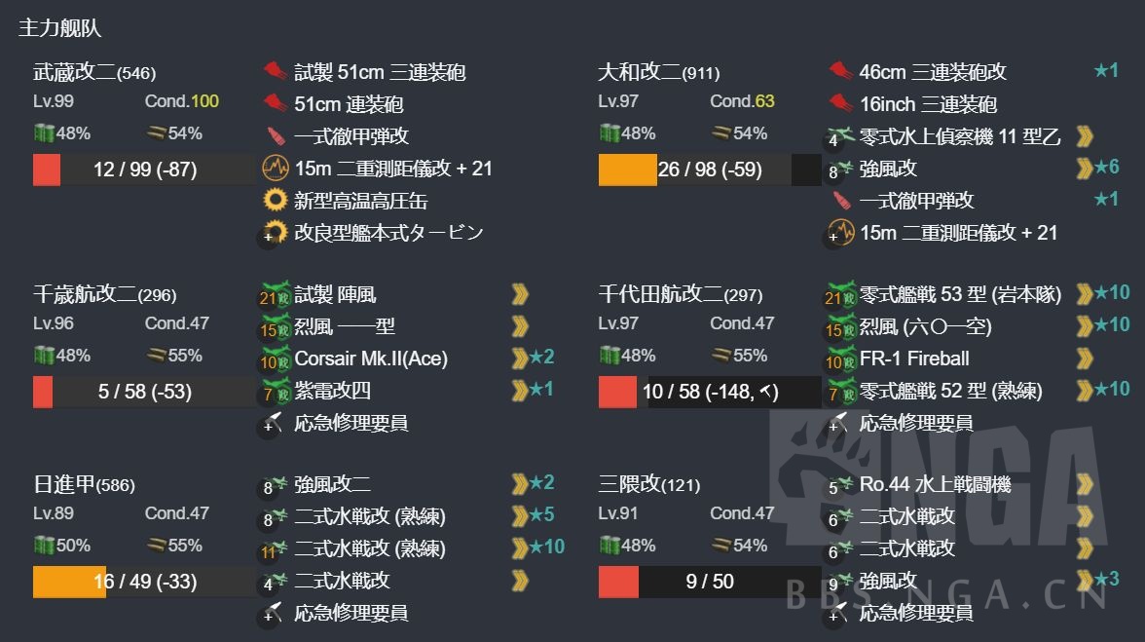Viewport: 1145px width, 642px height.
Task: Click the 主力舰队 fleet heading
Action: pos(59,28)
